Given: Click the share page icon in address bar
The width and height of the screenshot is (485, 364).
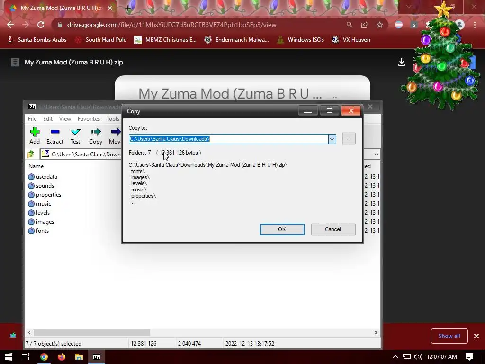Looking at the screenshot, I should pyautogui.click(x=365, y=25).
